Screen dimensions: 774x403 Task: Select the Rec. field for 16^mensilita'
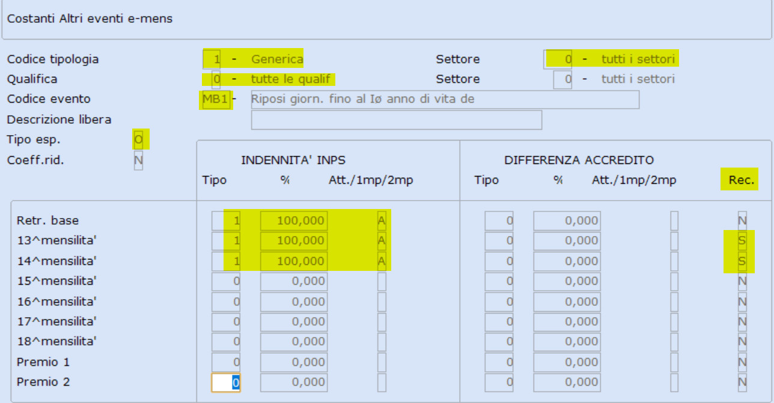[742, 301]
